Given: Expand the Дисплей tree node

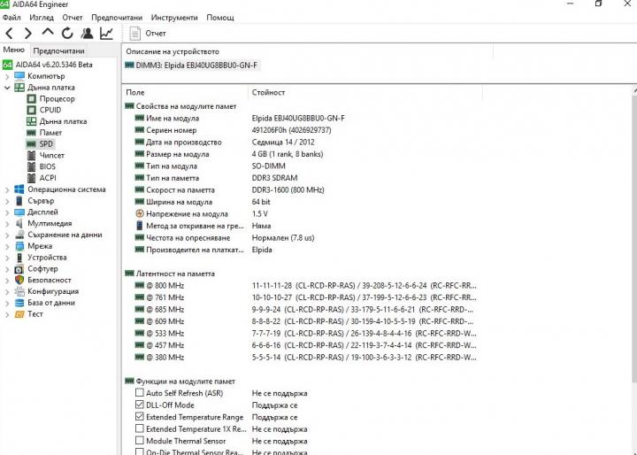Looking at the screenshot, I should [x=7, y=212].
